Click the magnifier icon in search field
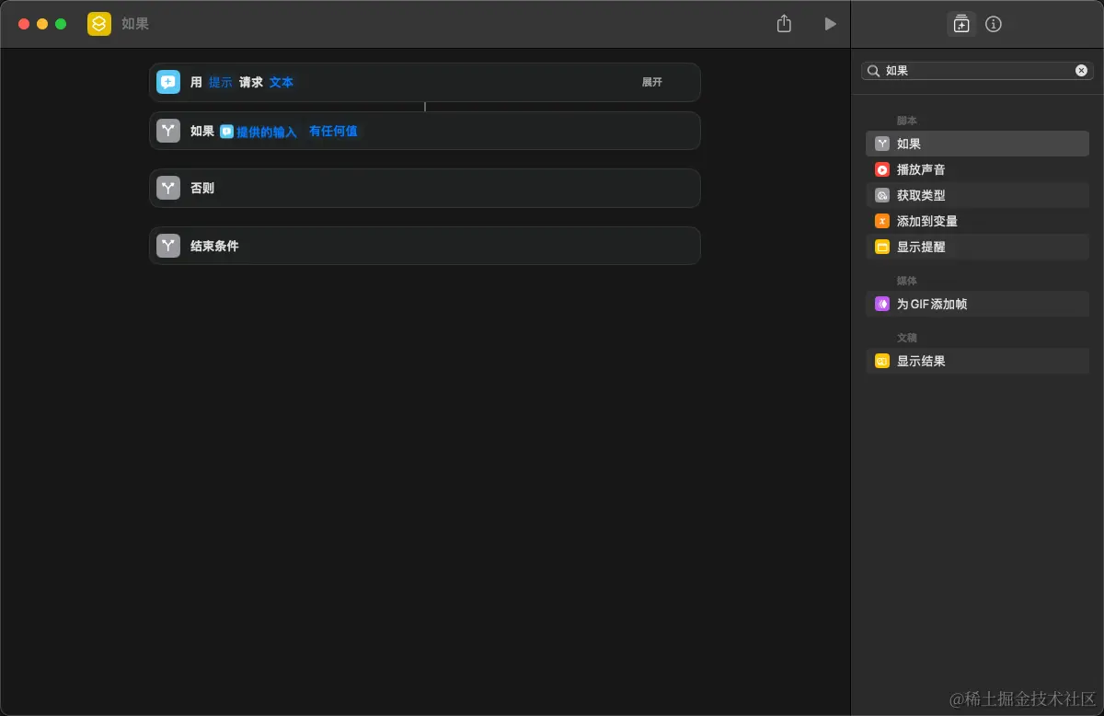The width and height of the screenshot is (1104, 716). point(874,70)
